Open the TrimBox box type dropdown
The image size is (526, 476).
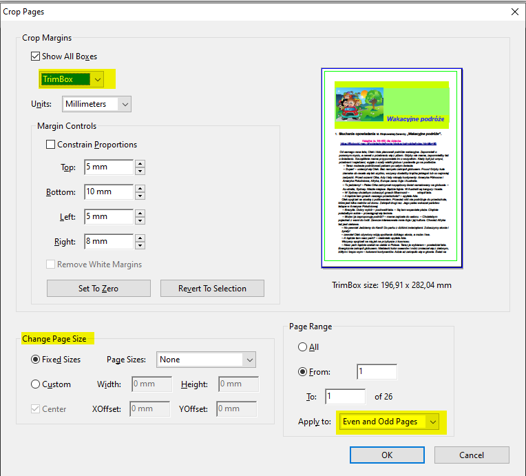point(72,79)
